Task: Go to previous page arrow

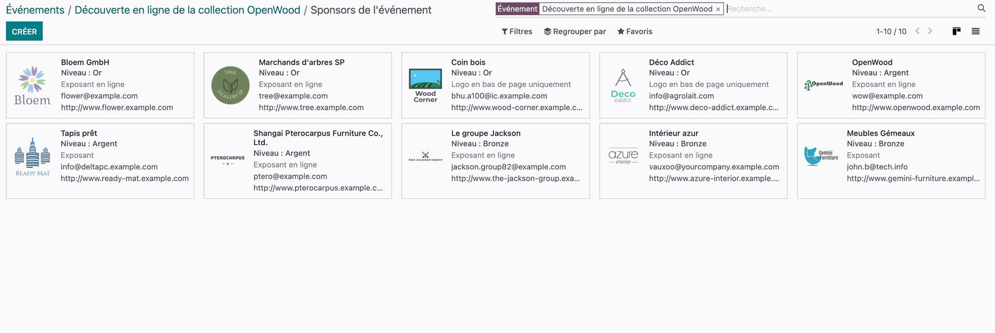Action: pos(917,31)
